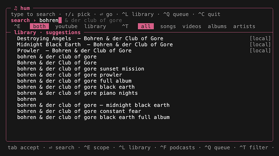Image resolution: width=279 pixels, height=156 pixels.
Task: Click the 'library · suggestions' section header
Action: [x=47, y=32]
